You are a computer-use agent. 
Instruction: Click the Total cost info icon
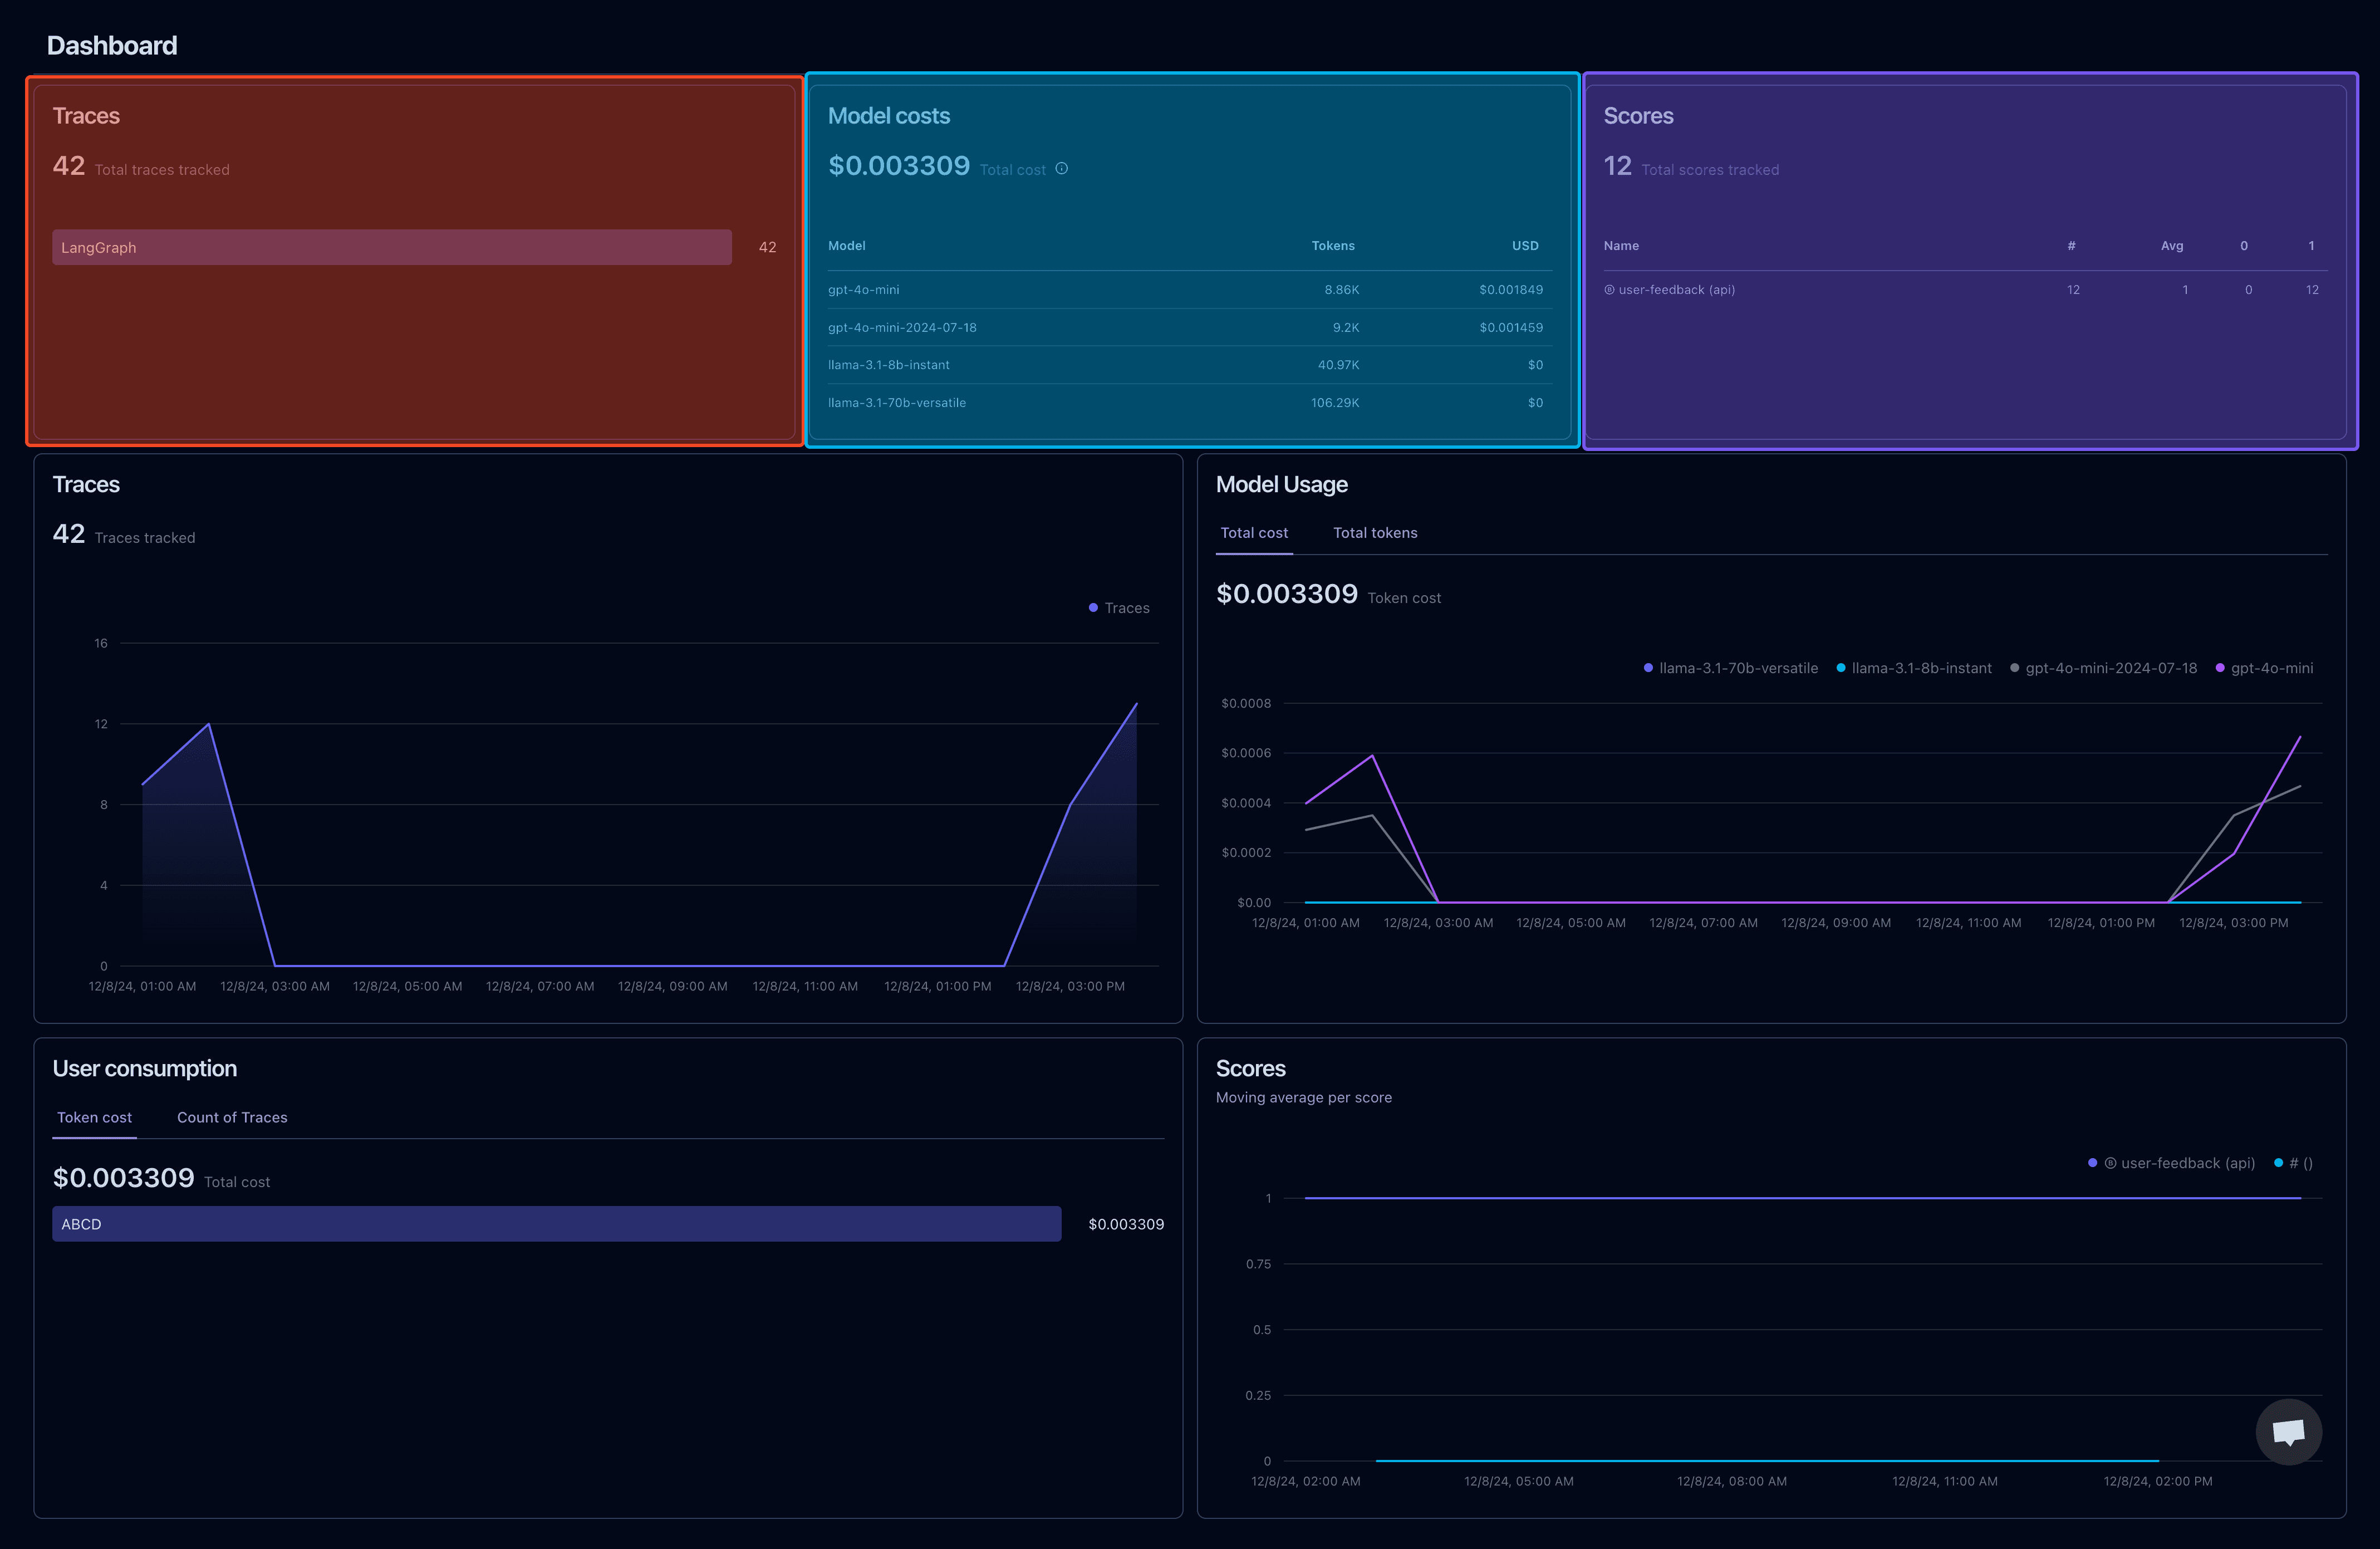1062,169
